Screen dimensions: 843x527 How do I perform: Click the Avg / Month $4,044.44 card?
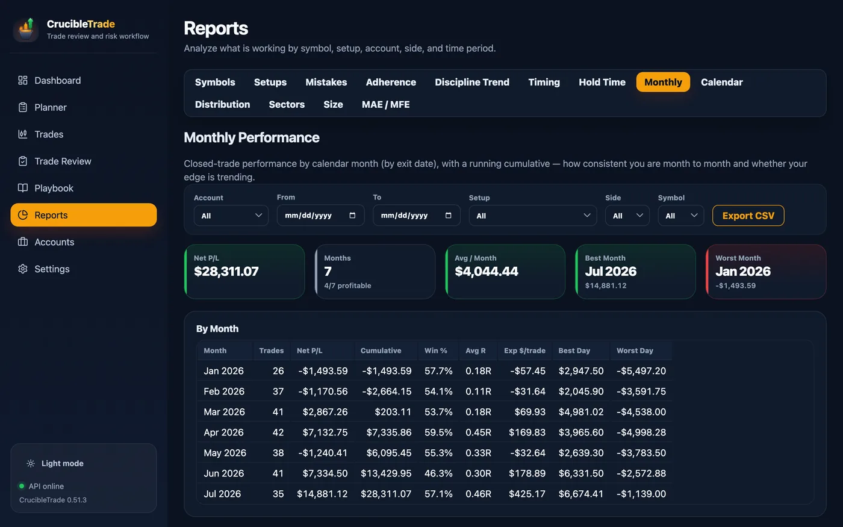pyautogui.click(x=505, y=272)
